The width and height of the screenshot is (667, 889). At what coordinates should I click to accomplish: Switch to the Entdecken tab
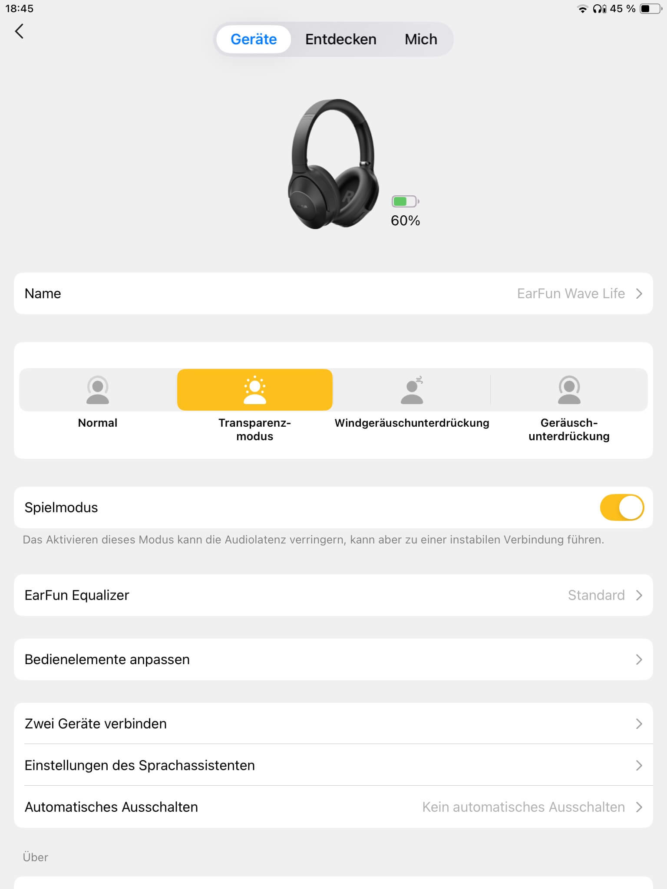coord(340,40)
